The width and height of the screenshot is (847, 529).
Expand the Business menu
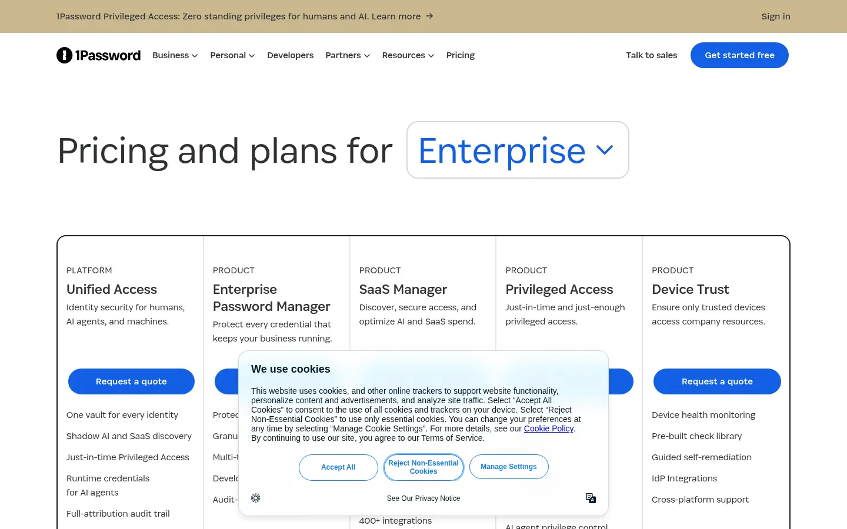pyautogui.click(x=175, y=55)
